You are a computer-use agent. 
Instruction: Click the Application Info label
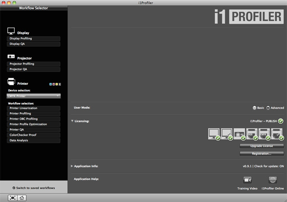[86, 166]
